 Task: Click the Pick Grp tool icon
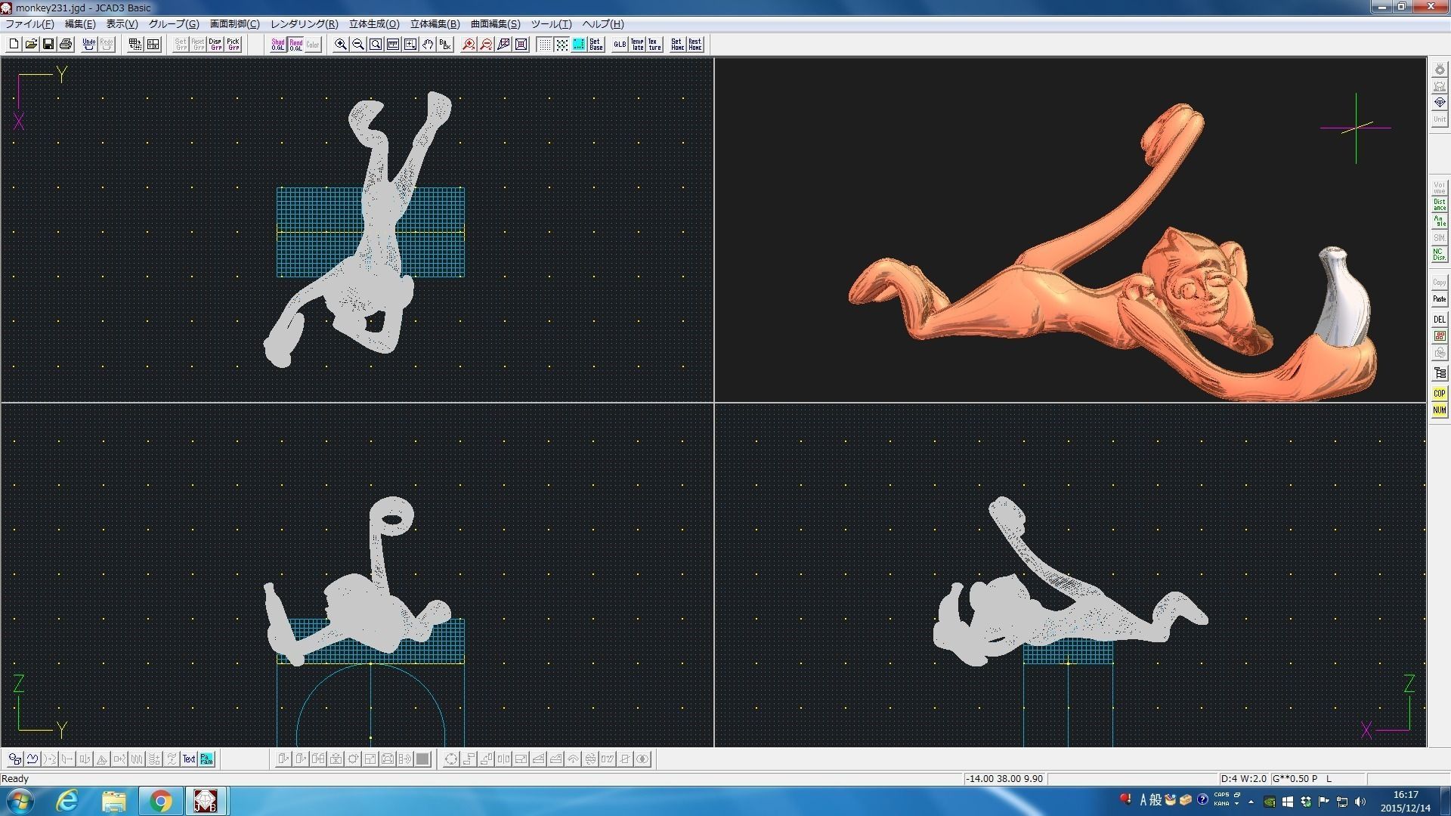pos(234,45)
